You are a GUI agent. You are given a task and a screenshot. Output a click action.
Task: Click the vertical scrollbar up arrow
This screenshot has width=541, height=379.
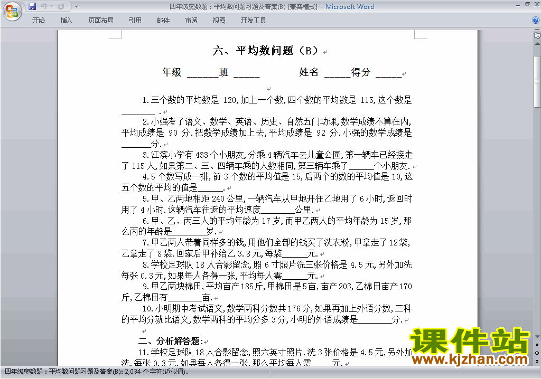537,44
